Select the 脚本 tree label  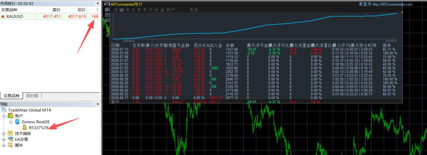tap(19, 145)
